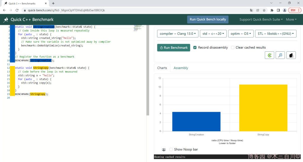The height and width of the screenshot is (162, 303).
Task: Open the browser extensions puzzle icon
Action: point(272,10)
